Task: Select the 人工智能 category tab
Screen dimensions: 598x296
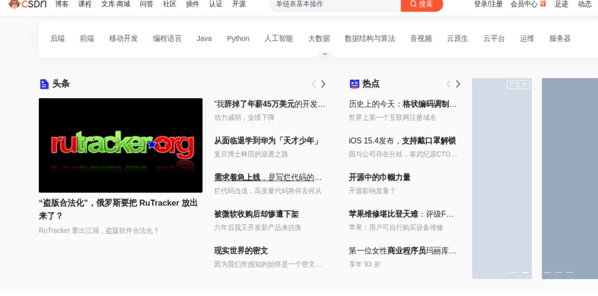Action: click(278, 38)
